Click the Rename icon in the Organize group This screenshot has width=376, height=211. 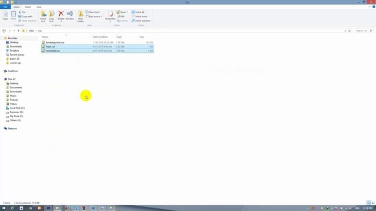tap(70, 16)
